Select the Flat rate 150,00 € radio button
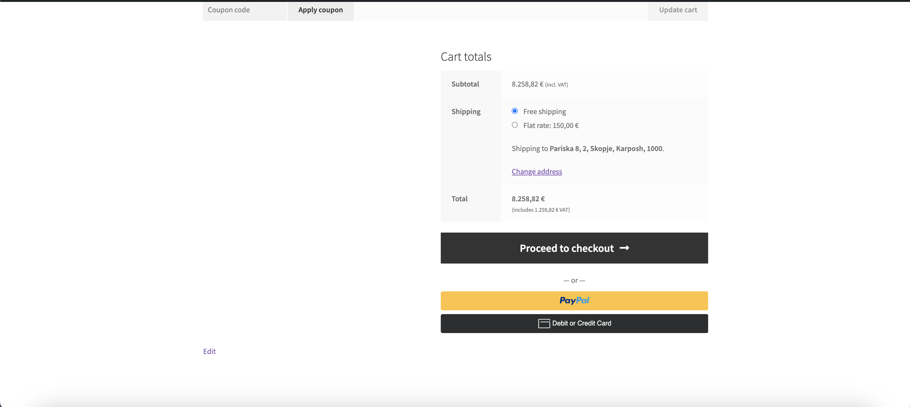The width and height of the screenshot is (910, 407). coord(515,125)
